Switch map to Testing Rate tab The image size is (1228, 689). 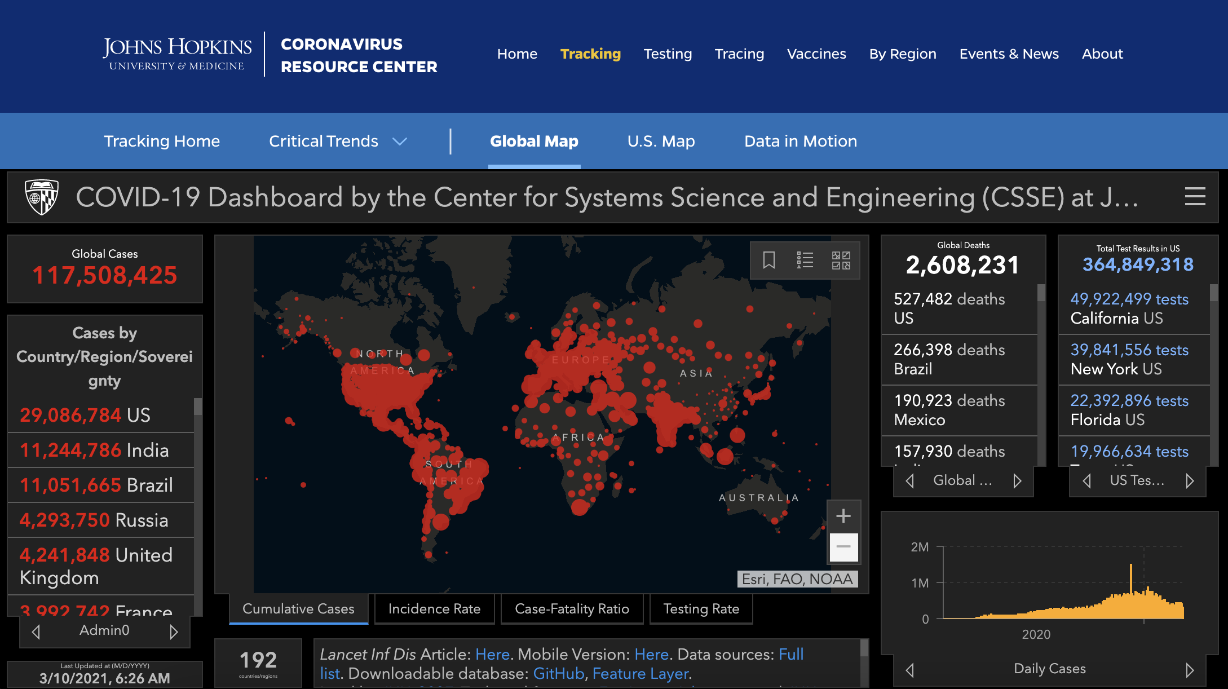tap(701, 609)
